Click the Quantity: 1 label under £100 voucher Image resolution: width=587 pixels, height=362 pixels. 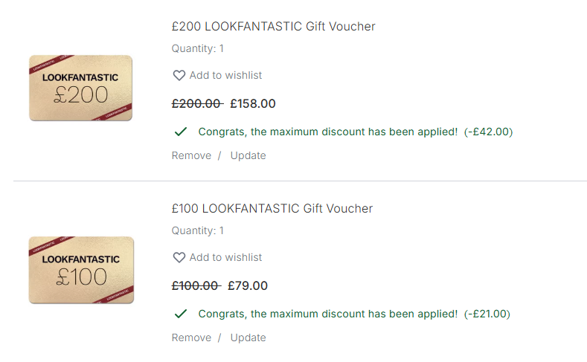pyautogui.click(x=197, y=230)
